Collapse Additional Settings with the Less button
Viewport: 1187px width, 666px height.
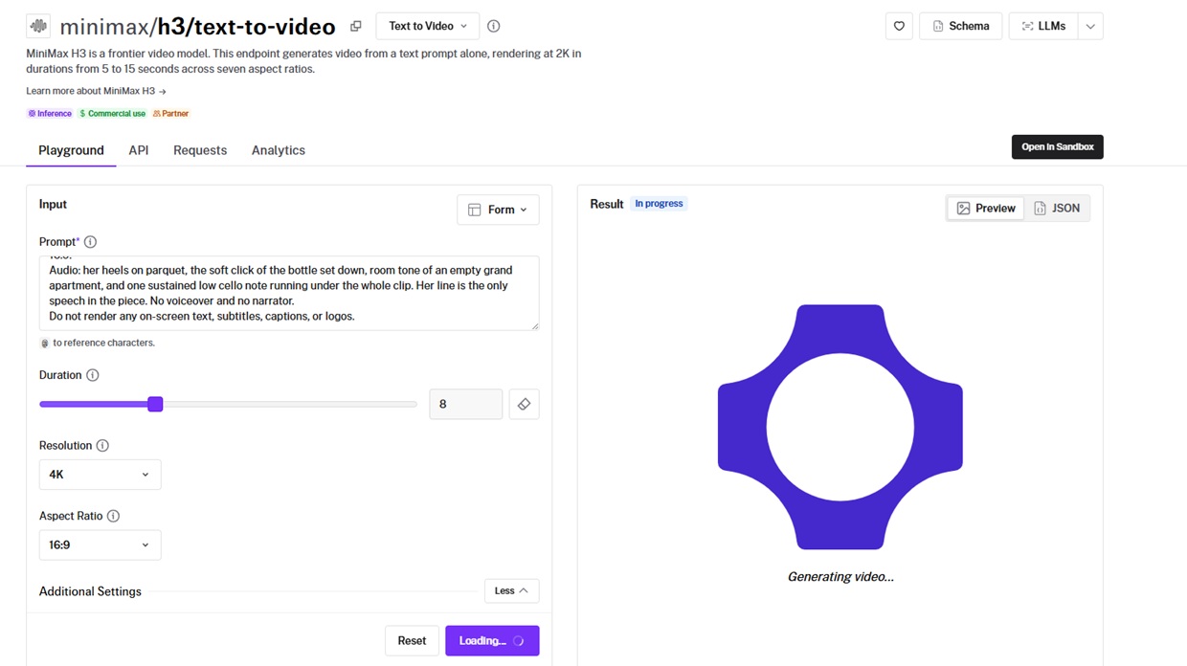point(511,590)
